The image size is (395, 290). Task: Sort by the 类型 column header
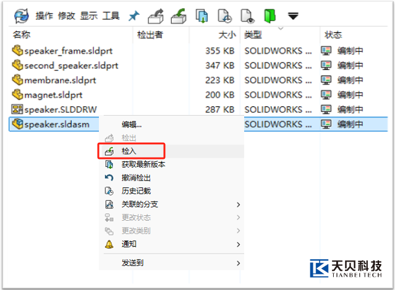(x=253, y=35)
